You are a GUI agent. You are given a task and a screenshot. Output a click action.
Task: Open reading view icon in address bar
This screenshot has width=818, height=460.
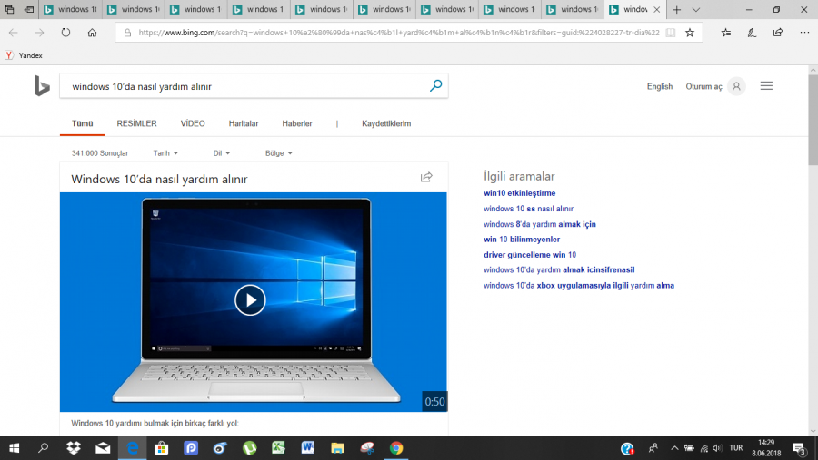[x=671, y=33]
